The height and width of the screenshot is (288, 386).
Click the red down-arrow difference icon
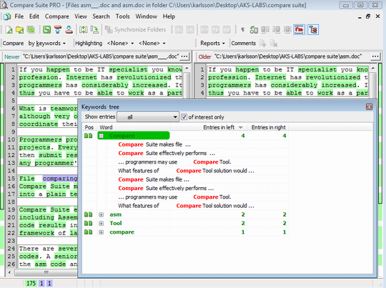click(x=69, y=29)
